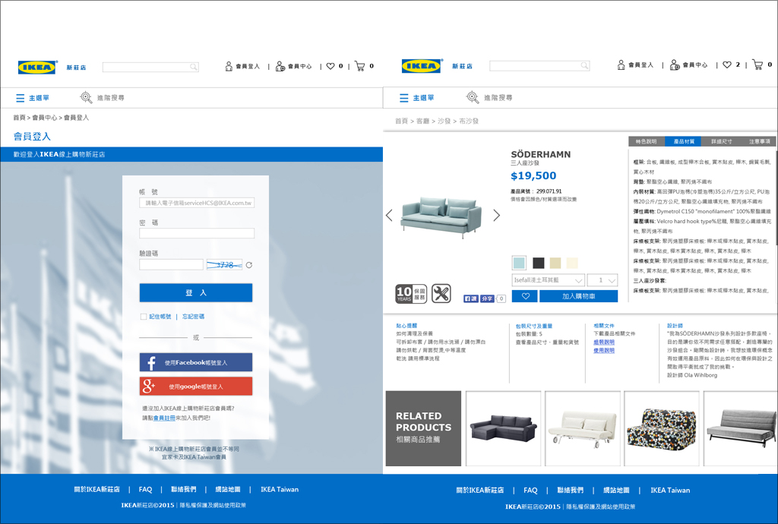Screen dimensions: 778x524
Task: Click 加入購物車 button
Action: coord(578,296)
